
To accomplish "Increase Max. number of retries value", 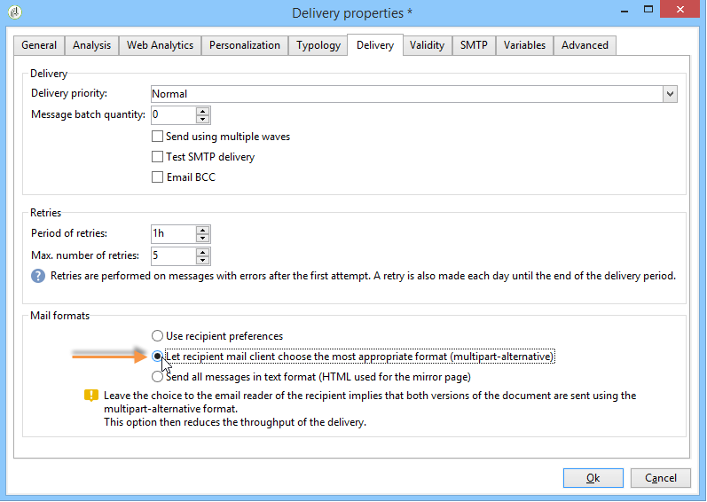I will click(203, 252).
